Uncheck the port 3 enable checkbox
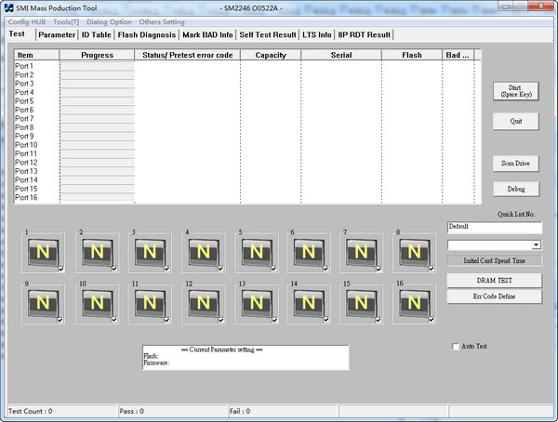 tap(166, 269)
